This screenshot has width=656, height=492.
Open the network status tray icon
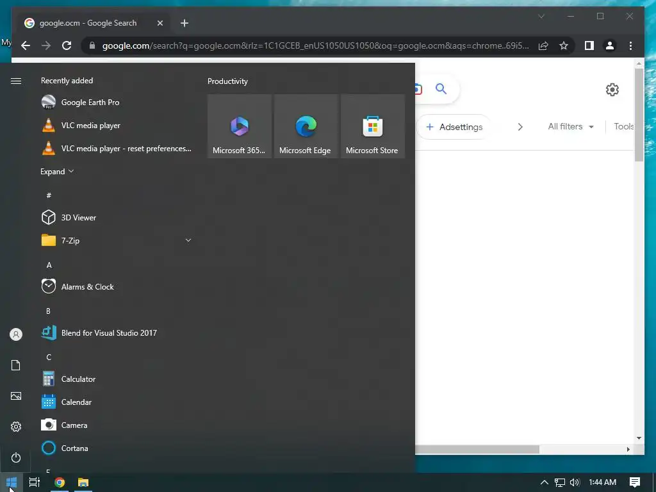560,482
